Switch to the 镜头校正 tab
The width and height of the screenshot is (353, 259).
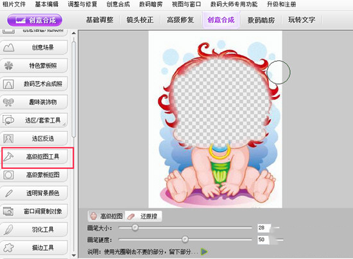(140, 20)
